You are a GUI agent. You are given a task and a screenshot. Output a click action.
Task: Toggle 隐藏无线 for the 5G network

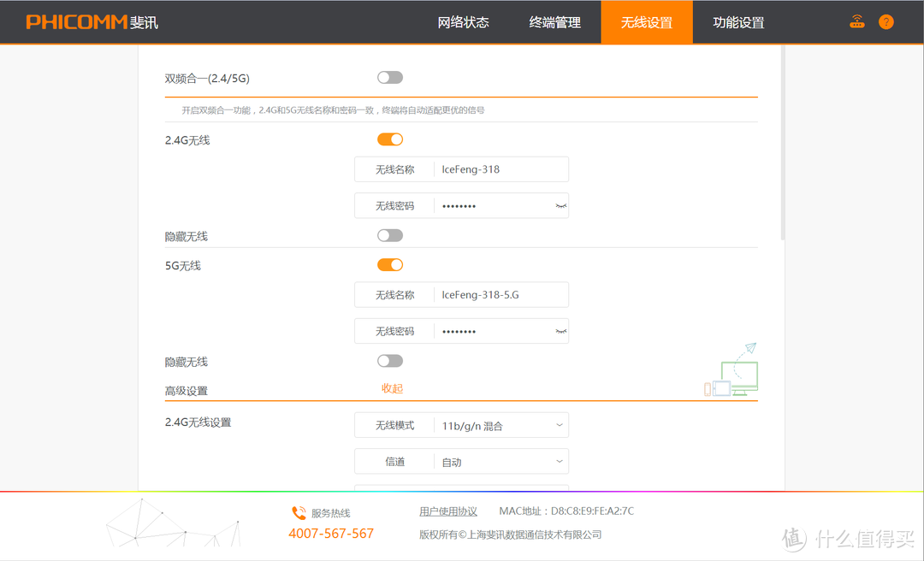389,360
